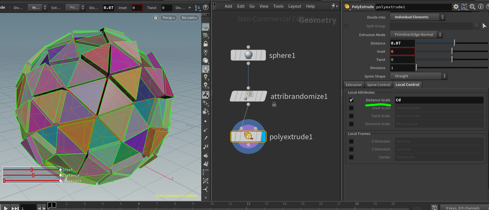Open the Extrusion Mode dropdown
This screenshot has width=489, height=210.
coord(416,35)
